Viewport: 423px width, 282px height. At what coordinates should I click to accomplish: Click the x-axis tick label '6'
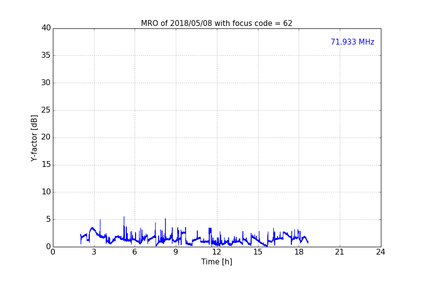tap(135, 252)
